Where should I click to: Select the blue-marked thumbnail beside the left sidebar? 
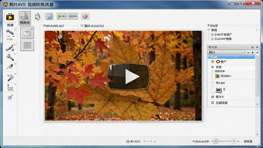[27, 33]
